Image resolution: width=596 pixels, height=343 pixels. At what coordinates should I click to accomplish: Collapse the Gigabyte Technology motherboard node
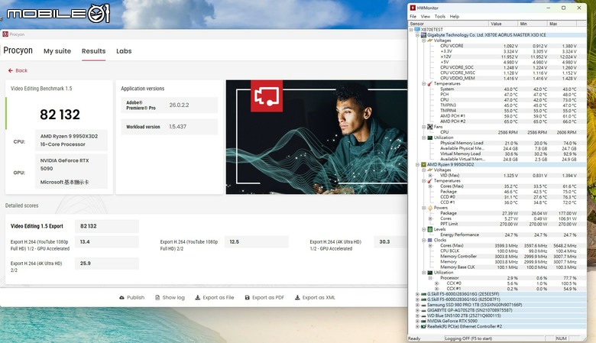[417, 35]
